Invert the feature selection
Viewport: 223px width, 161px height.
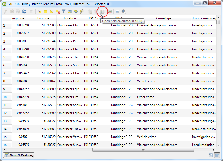[x=52, y=11]
